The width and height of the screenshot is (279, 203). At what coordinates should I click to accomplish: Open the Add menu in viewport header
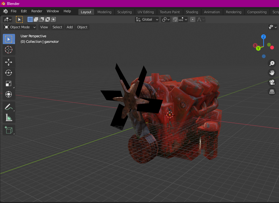[x=69, y=27]
